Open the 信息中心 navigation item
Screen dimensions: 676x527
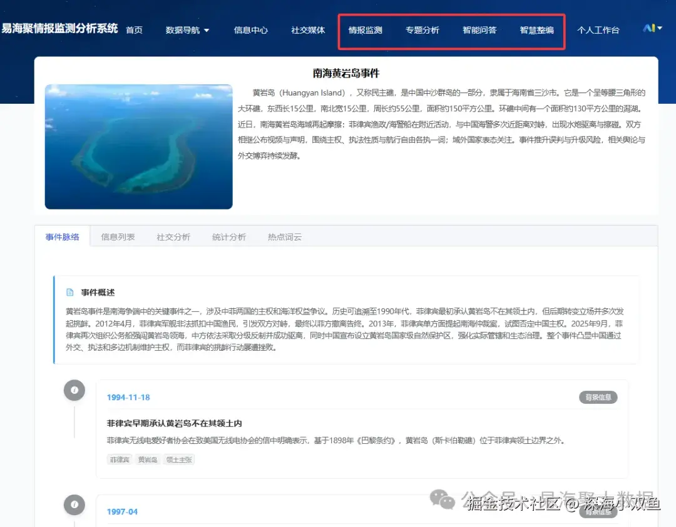250,29
